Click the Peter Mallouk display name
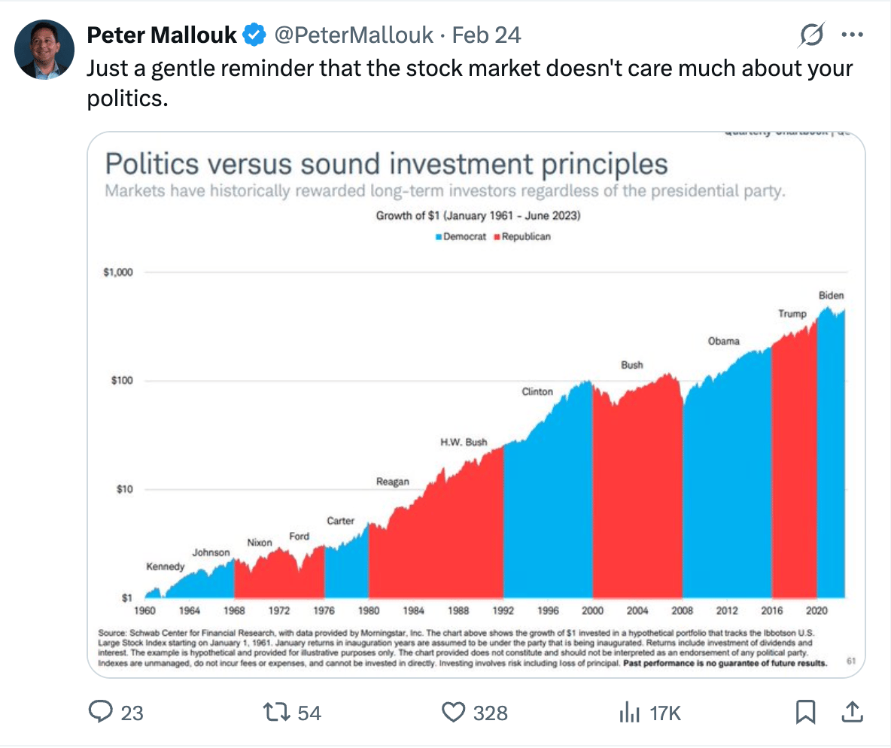Viewport: 891px width, 748px height. [162, 35]
